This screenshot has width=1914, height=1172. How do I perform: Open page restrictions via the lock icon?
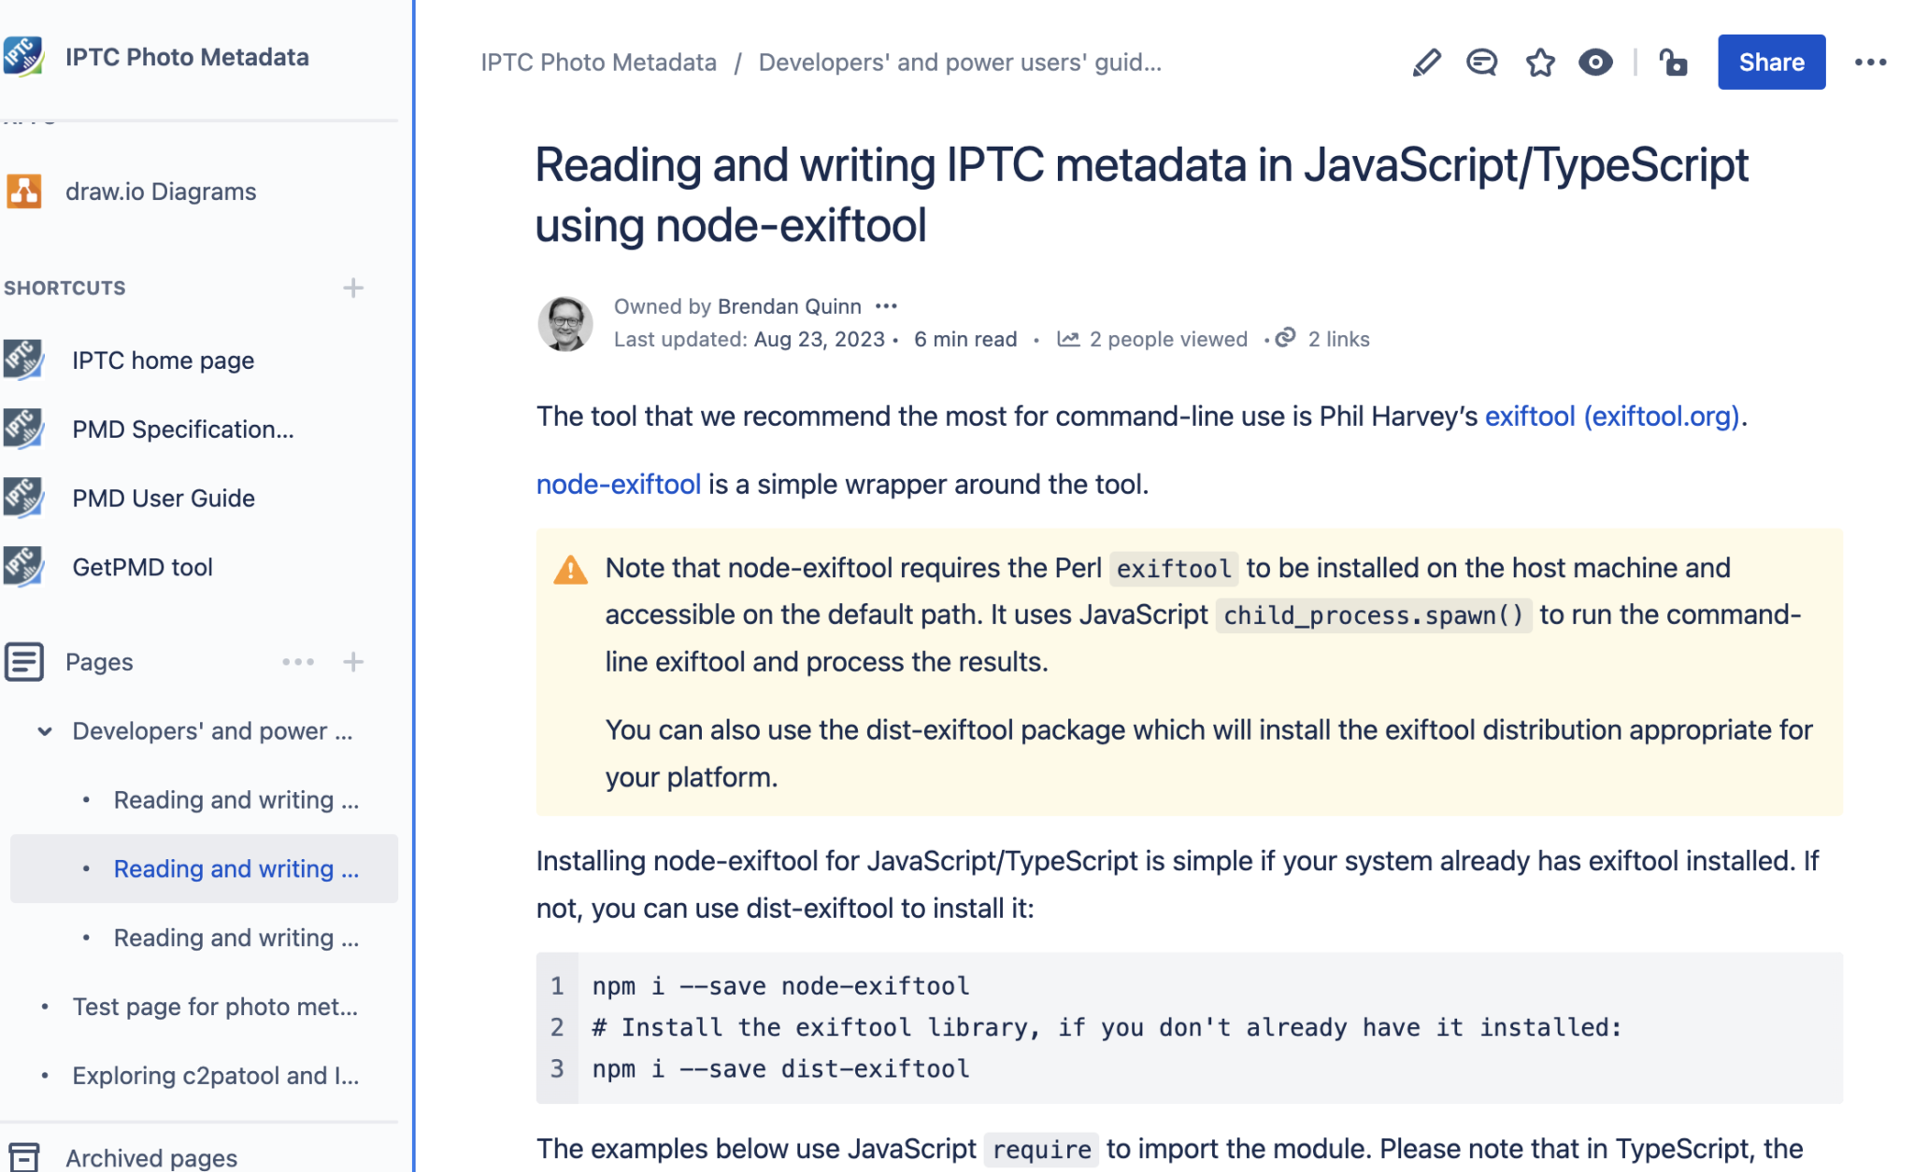[x=1673, y=62]
